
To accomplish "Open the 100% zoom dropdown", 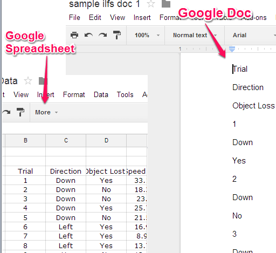I will [147, 35].
